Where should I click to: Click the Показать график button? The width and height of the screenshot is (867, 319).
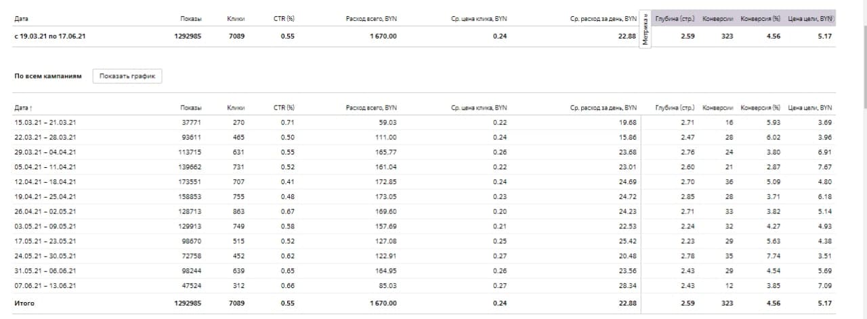tap(127, 77)
